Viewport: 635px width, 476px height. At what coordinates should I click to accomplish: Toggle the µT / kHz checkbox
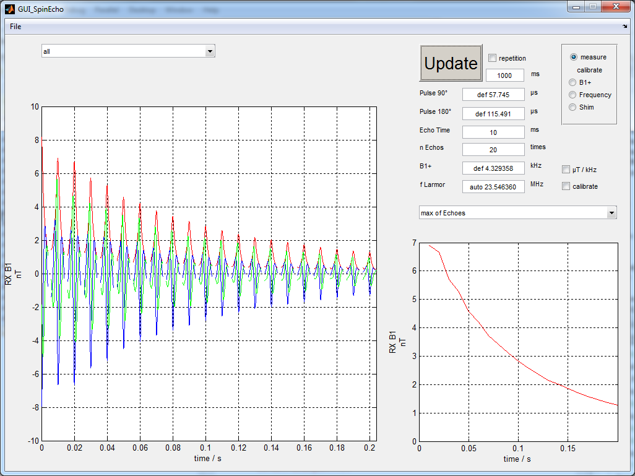pos(566,170)
